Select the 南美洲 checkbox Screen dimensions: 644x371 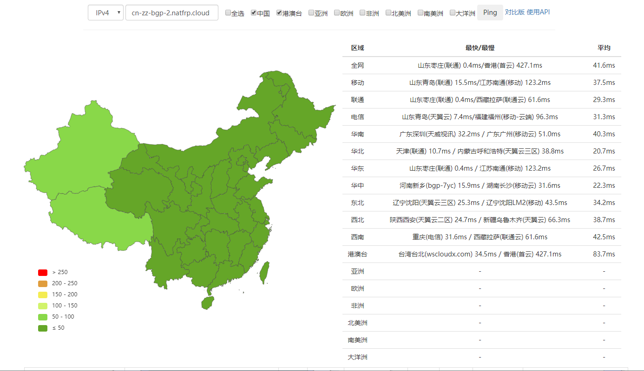coord(420,13)
